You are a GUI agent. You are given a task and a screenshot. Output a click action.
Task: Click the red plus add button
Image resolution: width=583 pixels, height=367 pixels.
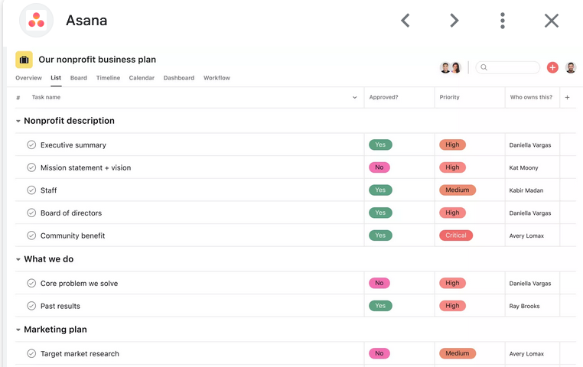[552, 67]
